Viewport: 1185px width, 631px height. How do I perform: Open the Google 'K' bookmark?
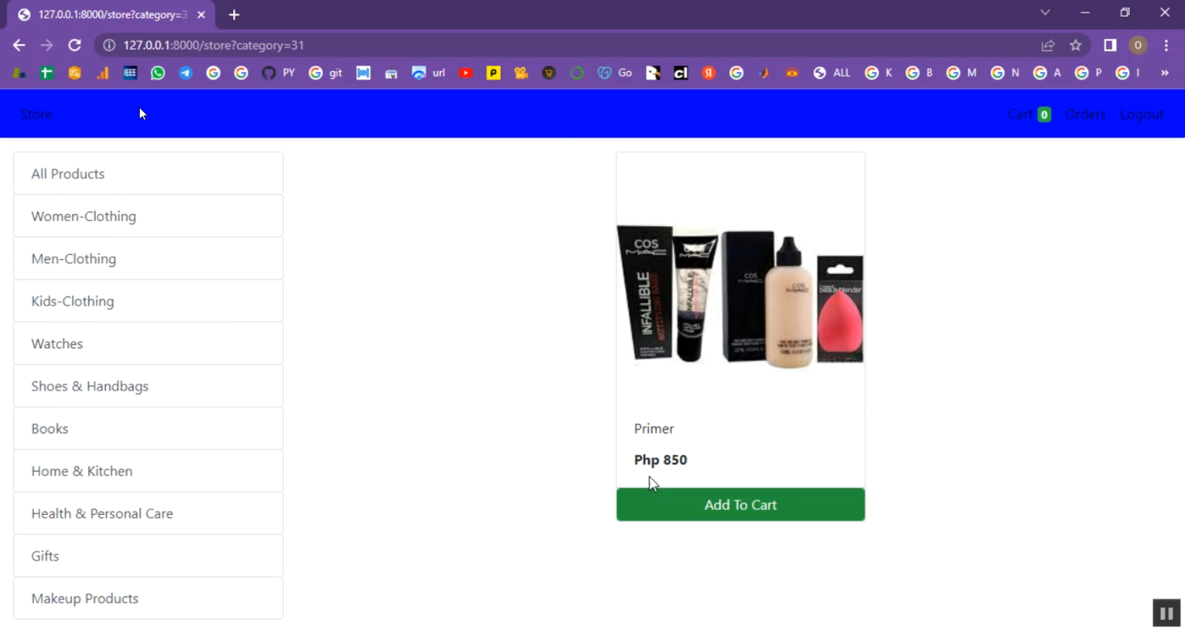[x=878, y=73]
